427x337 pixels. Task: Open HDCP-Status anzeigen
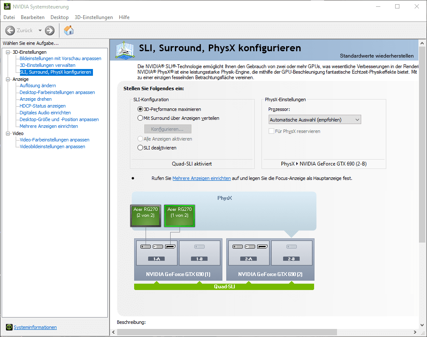tap(42, 106)
